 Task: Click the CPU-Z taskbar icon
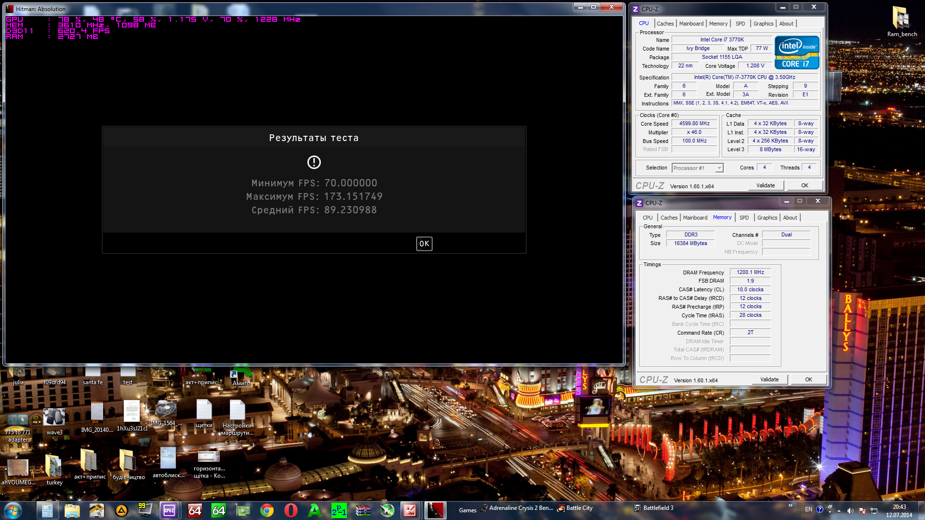pyautogui.click(x=169, y=510)
